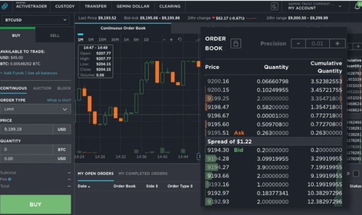Sort by Side column

point(152,186)
